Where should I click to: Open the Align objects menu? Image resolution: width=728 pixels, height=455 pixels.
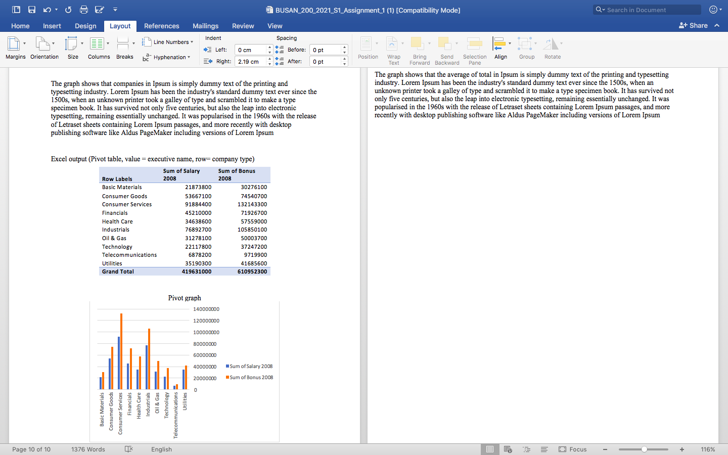pyautogui.click(x=500, y=49)
